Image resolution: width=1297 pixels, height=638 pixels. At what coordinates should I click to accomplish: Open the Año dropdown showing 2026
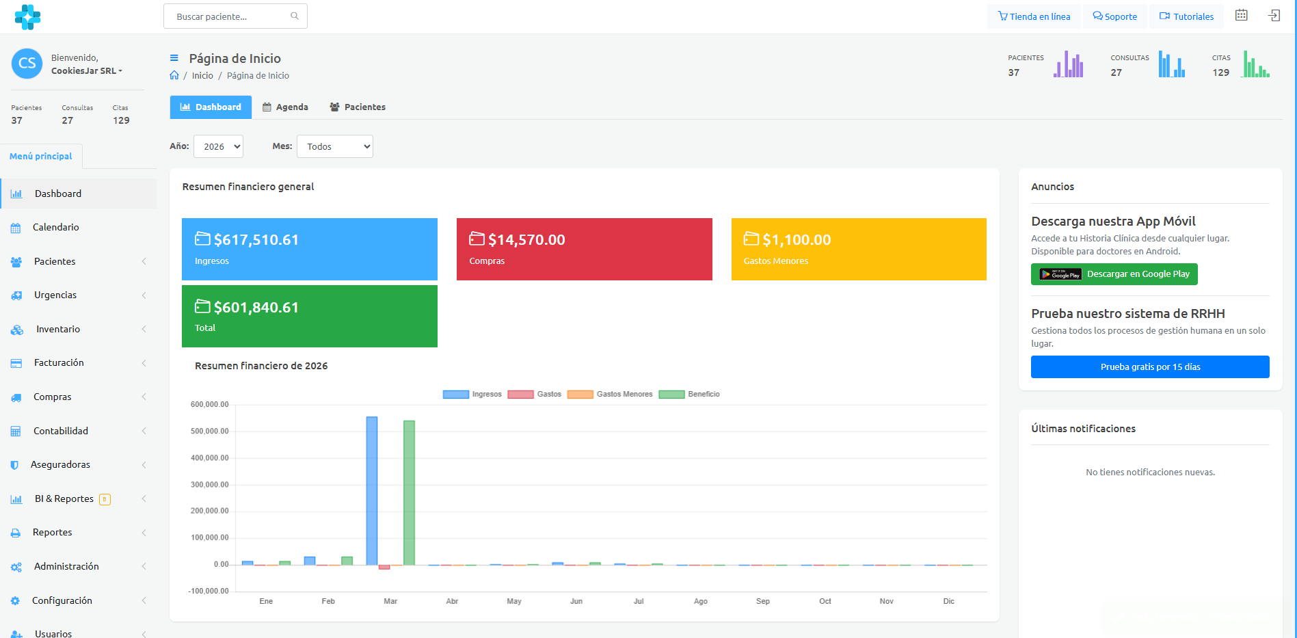(218, 146)
